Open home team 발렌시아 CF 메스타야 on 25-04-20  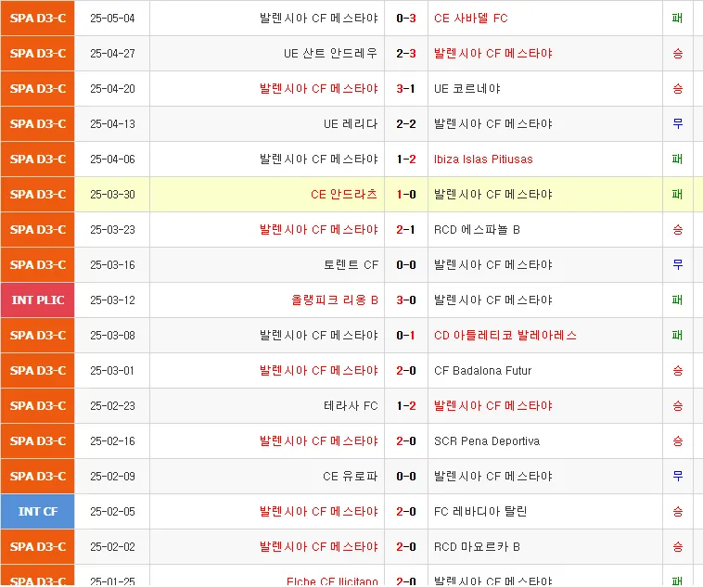tap(318, 89)
